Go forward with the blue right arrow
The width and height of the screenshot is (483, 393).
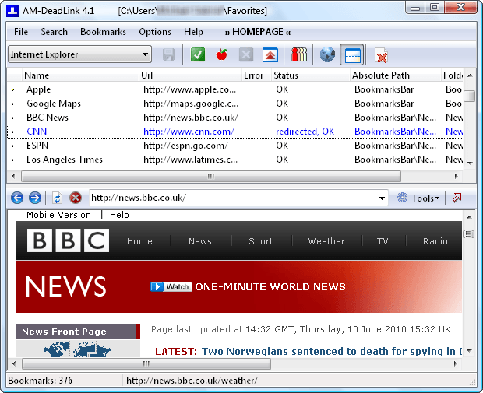tap(35, 198)
